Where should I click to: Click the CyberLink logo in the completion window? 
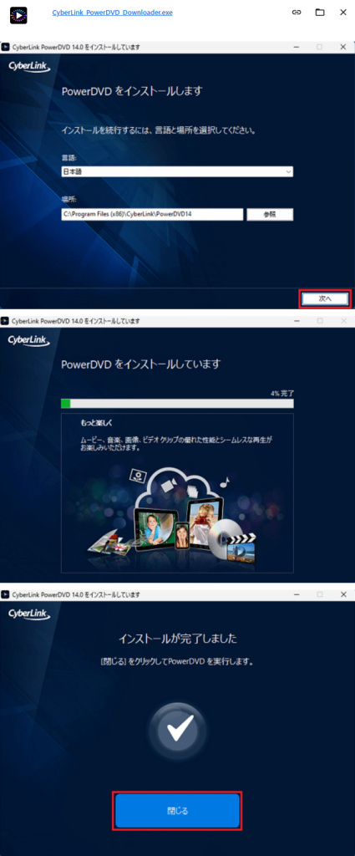click(29, 614)
